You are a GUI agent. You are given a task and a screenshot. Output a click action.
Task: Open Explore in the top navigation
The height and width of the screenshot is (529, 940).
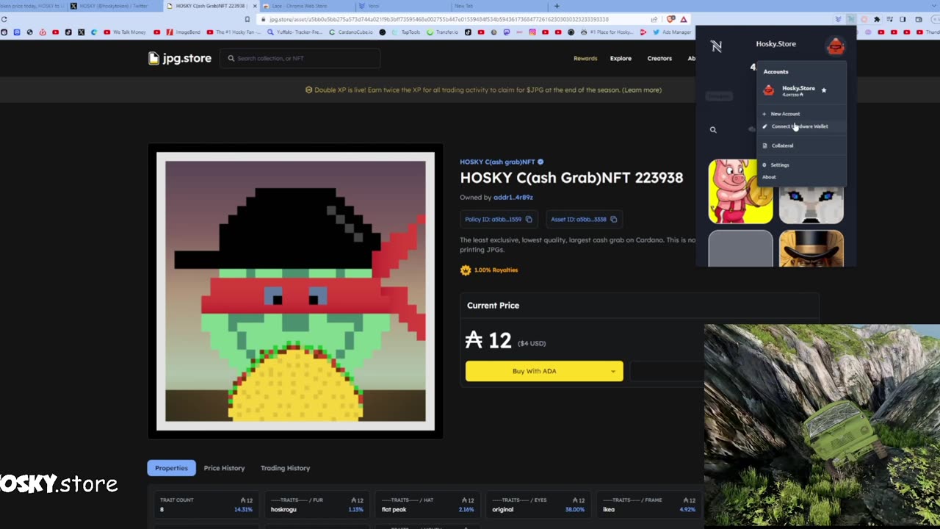621,58
